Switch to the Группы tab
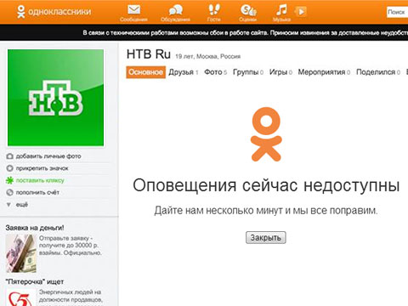408x306 pixels. tap(248, 72)
